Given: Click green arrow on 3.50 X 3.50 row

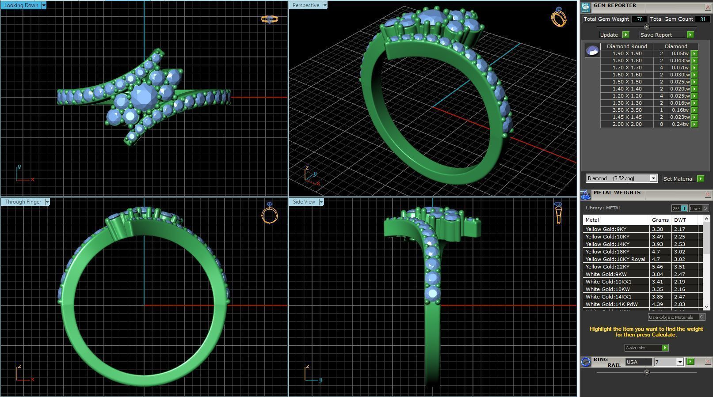Looking at the screenshot, I should [694, 110].
